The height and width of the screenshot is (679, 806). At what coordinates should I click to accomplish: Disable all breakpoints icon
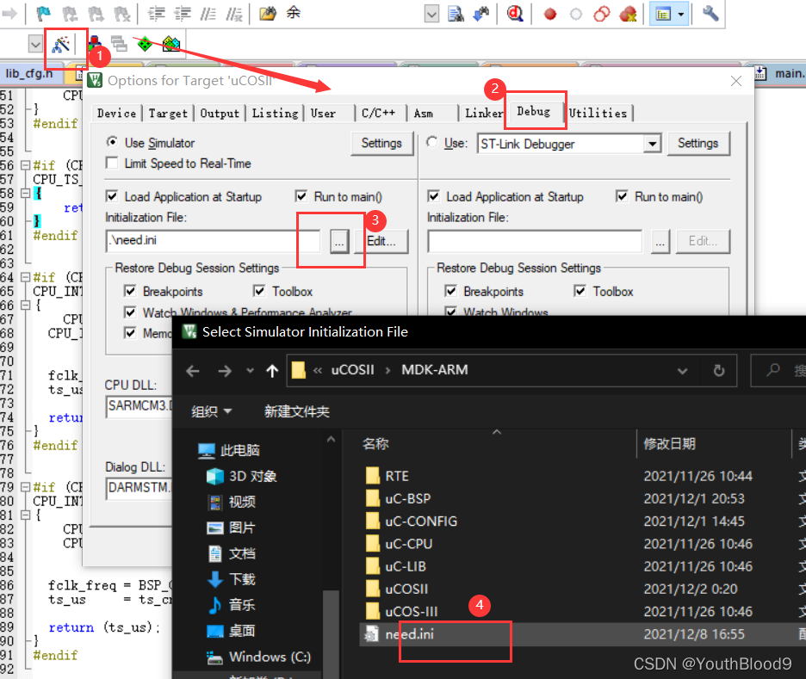pos(601,14)
